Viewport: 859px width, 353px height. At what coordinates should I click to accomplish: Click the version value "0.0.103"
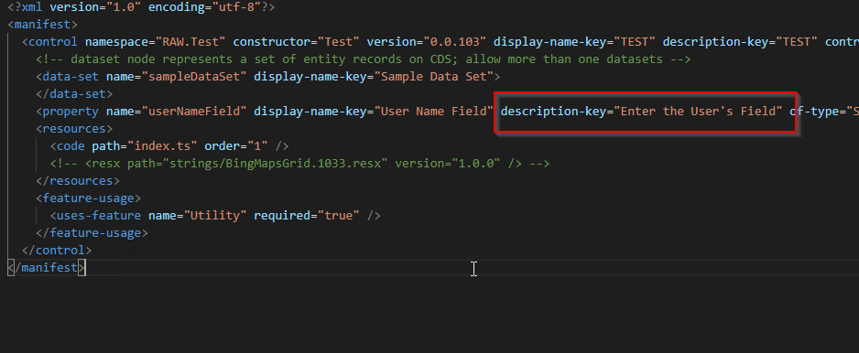pos(456,41)
